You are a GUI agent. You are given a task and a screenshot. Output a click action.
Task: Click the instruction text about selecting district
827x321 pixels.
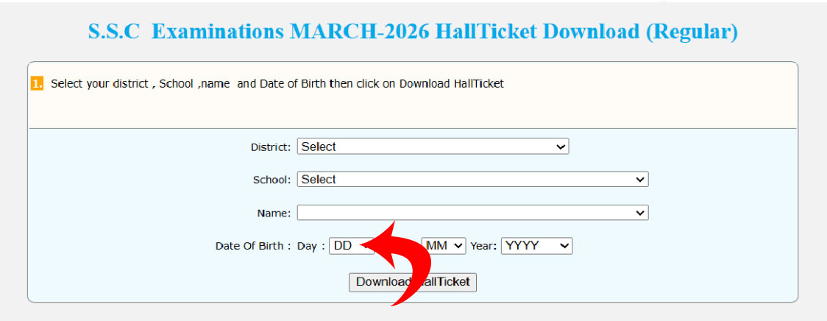tap(277, 84)
